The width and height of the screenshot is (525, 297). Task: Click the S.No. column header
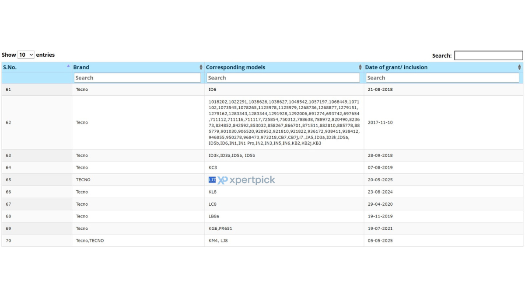tap(9, 67)
